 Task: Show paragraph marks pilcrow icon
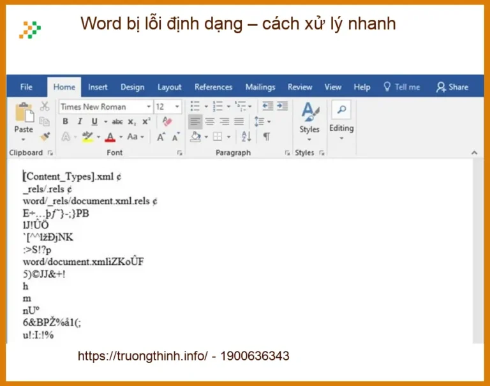pos(267,137)
